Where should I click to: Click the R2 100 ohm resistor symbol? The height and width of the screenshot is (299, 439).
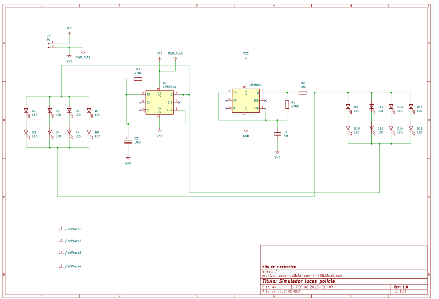click(x=303, y=93)
